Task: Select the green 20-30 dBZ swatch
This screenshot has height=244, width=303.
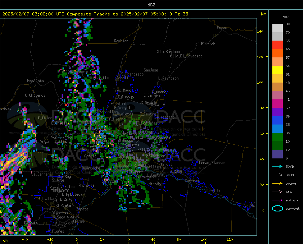Action: (x=277, y=137)
